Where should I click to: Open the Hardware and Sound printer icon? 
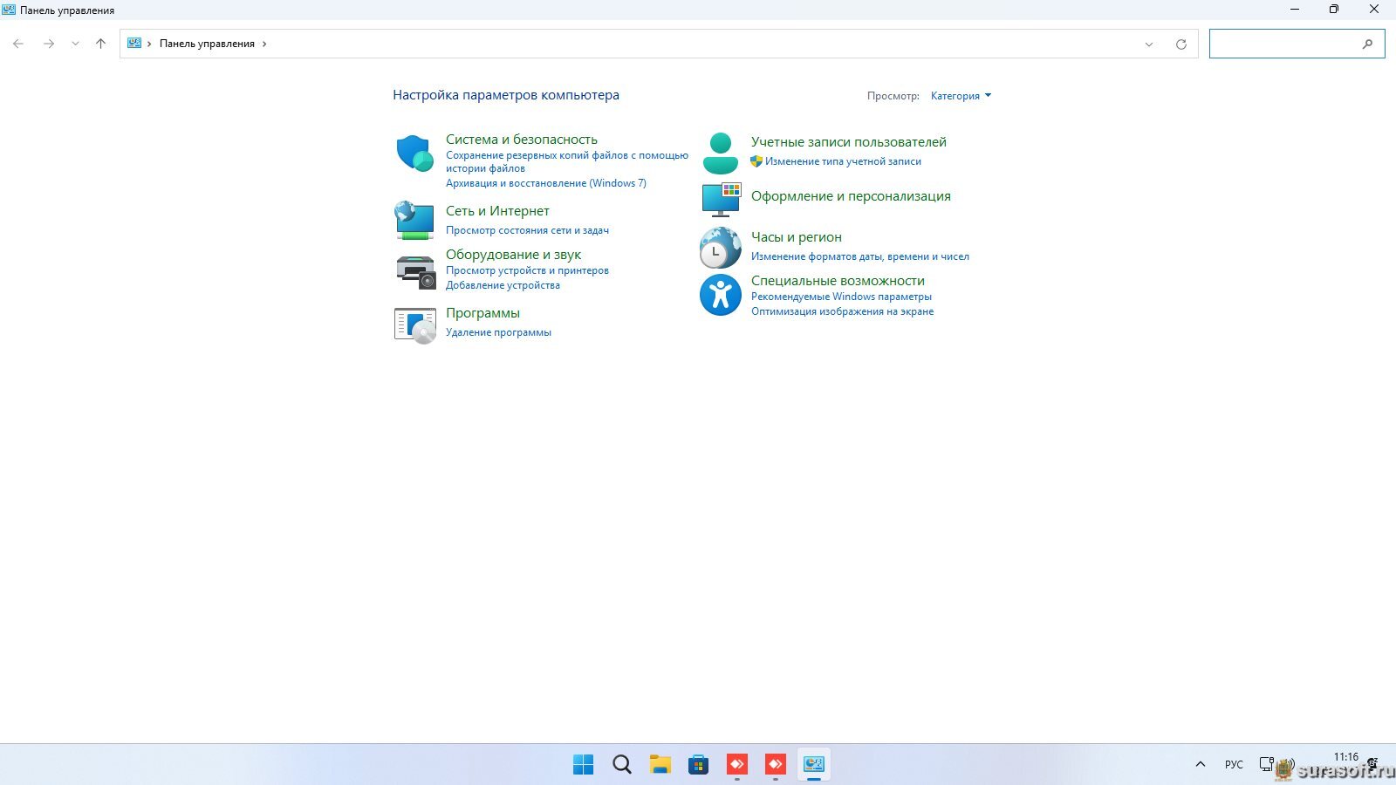(415, 271)
